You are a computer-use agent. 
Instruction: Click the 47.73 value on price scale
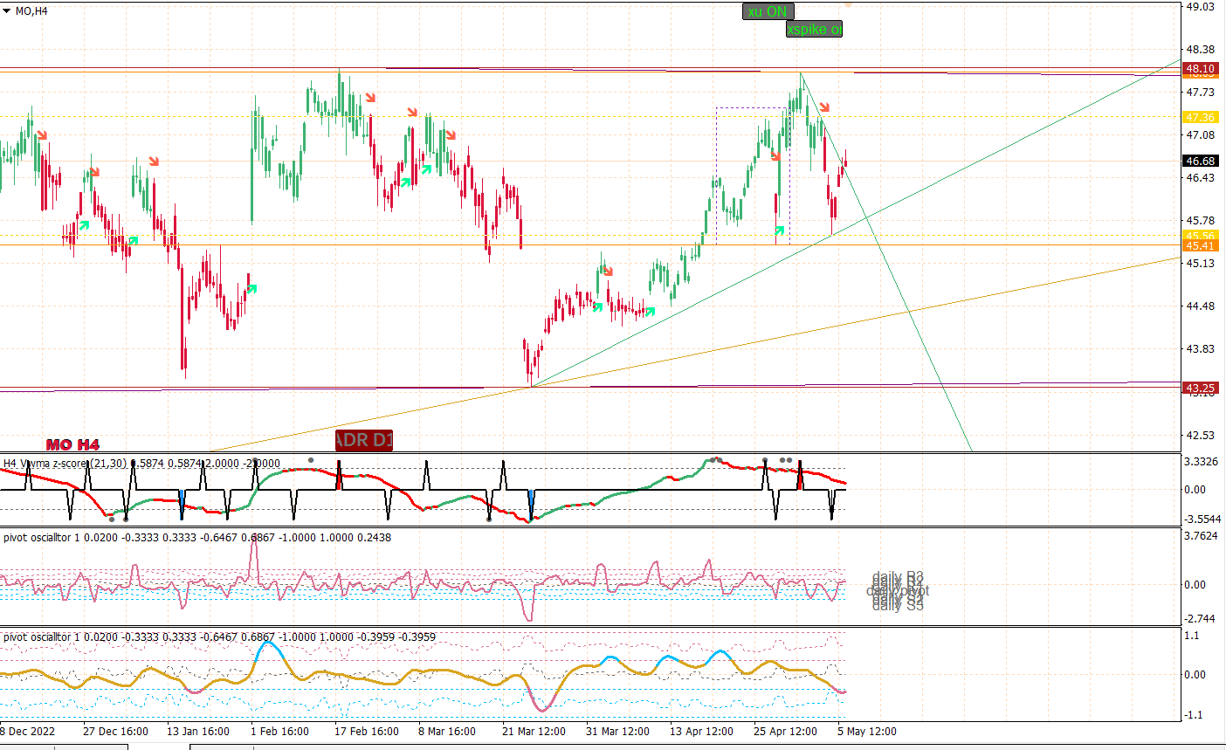click(x=1201, y=92)
